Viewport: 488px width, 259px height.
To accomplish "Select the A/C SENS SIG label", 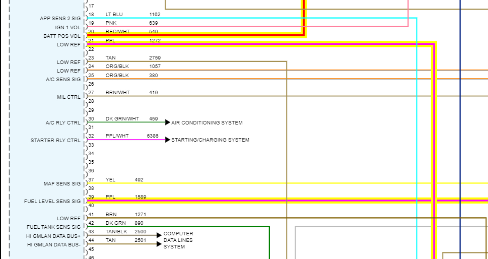I will (x=63, y=80).
